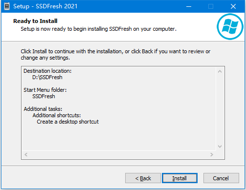
Task: Click the Ready to Install heading
Action: click(x=35, y=21)
